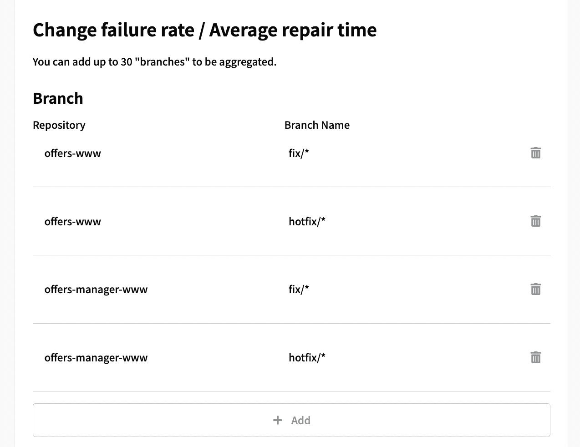Click the Change failure rate page heading

click(x=205, y=30)
